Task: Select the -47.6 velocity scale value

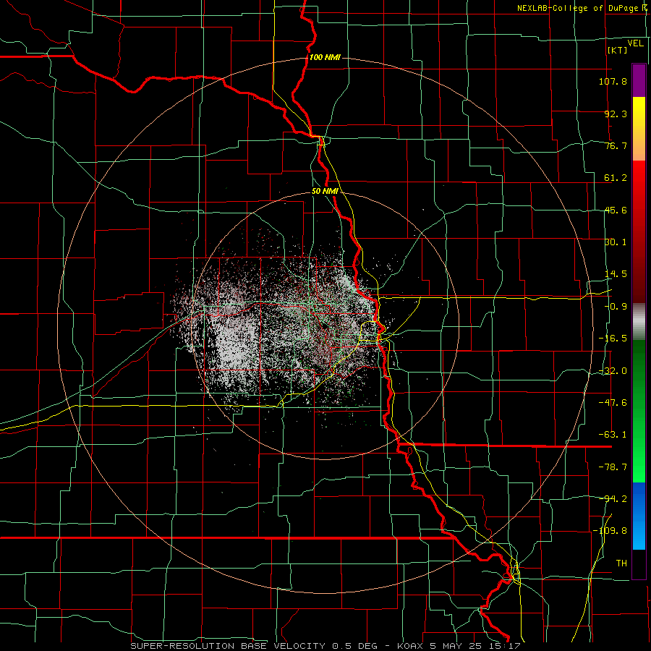Action: [613, 403]
